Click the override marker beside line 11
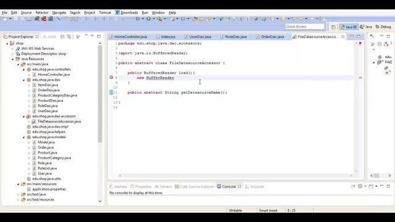Screen dimensions: 395x222 click(x=111, y=92)
